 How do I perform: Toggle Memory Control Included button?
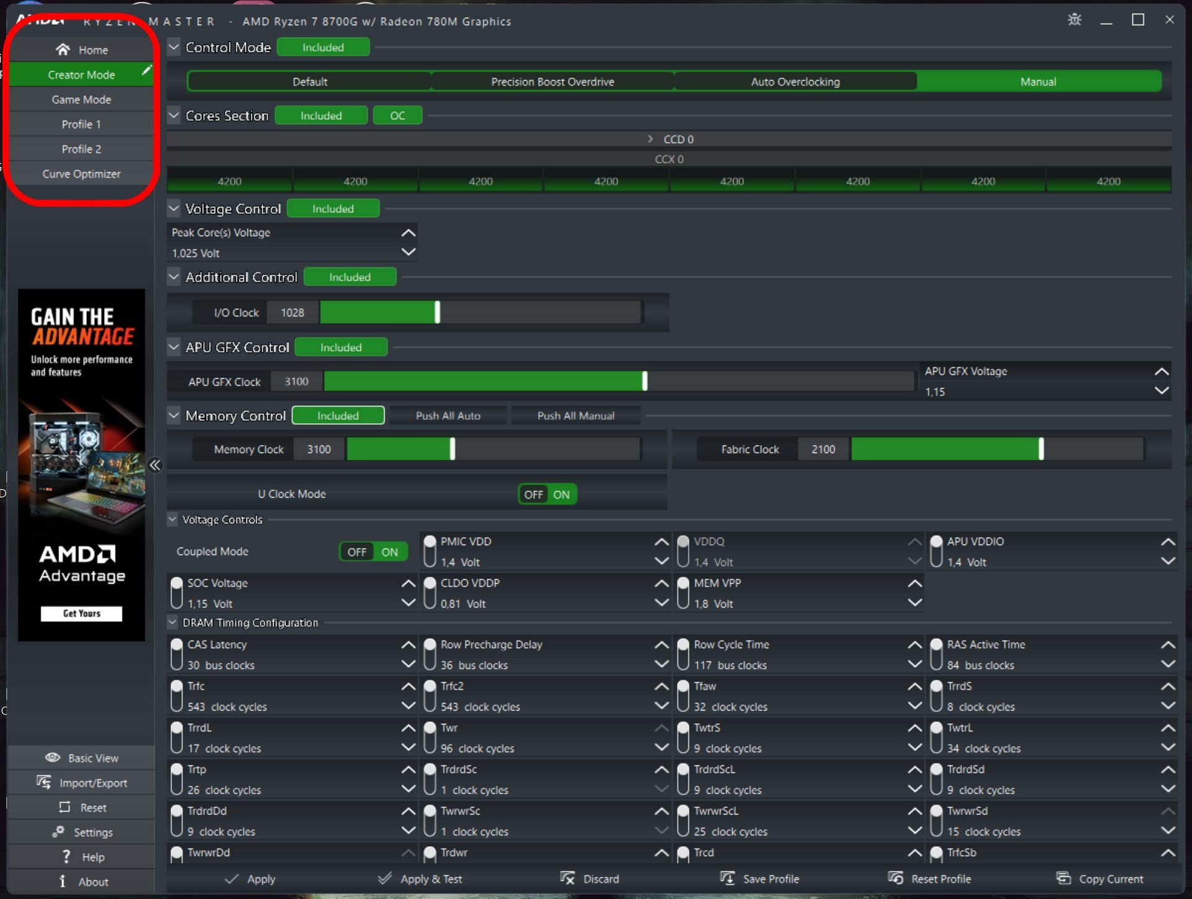(x=338, y=416)
